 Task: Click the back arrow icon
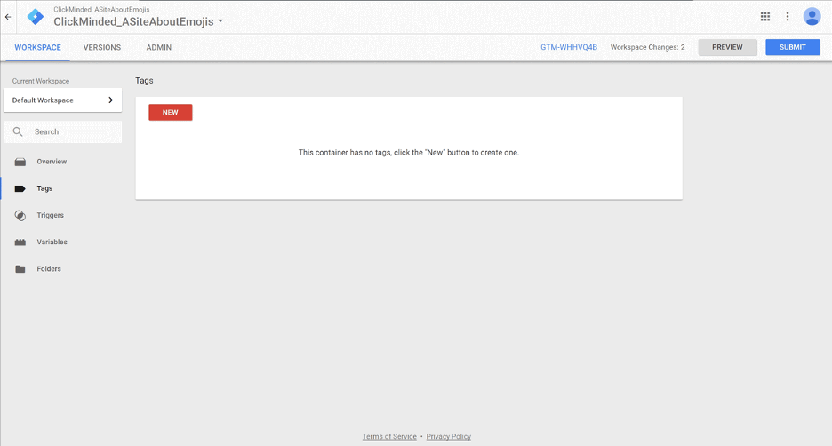coord(8,17)
